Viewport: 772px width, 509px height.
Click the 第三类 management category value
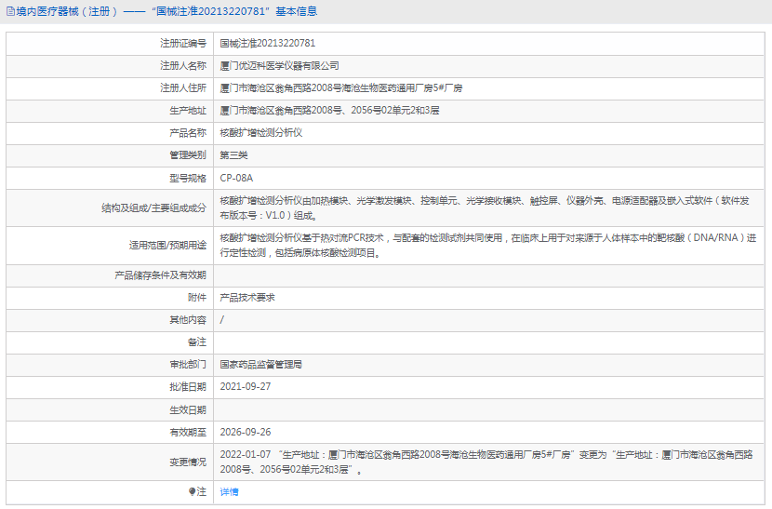pyautogui.click(x=233, y=155)
